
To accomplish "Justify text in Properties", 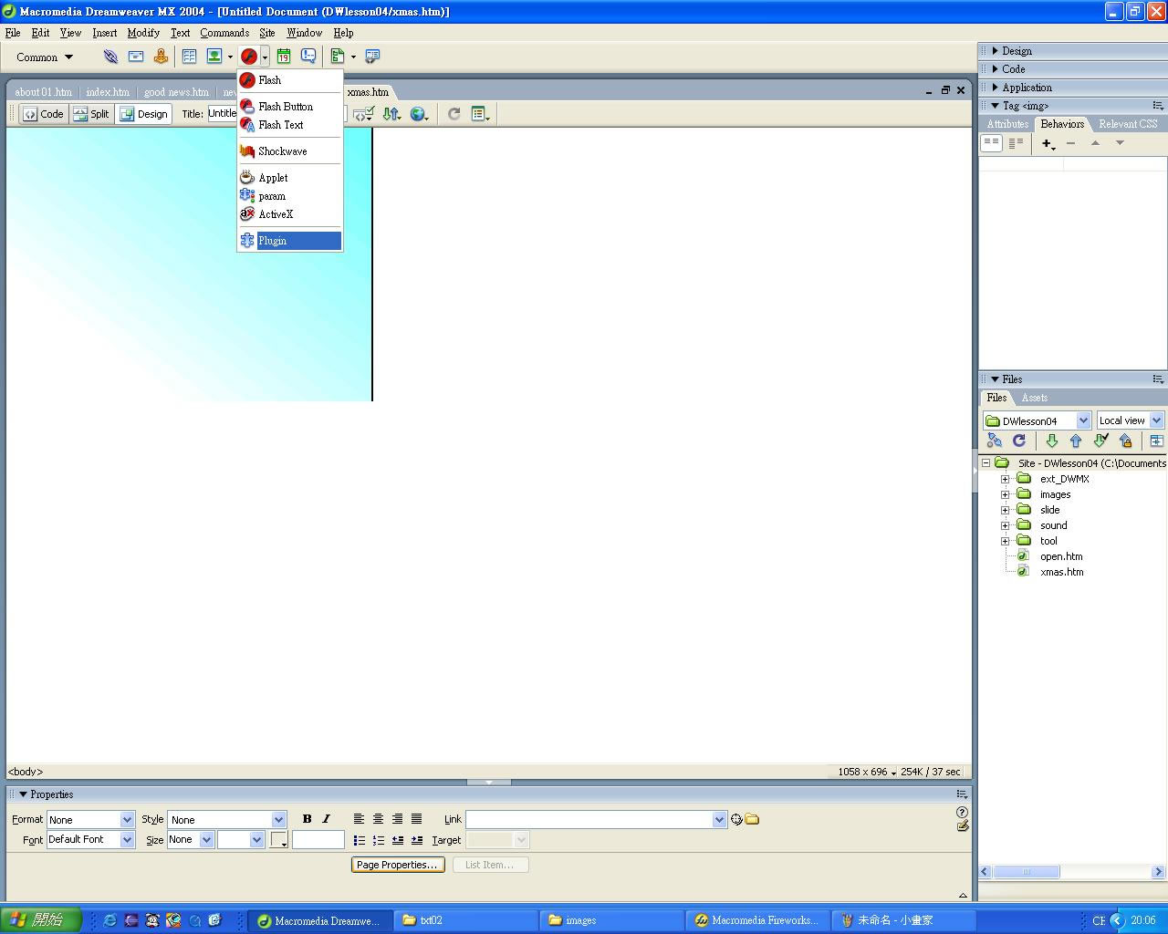I will [416, 819].
